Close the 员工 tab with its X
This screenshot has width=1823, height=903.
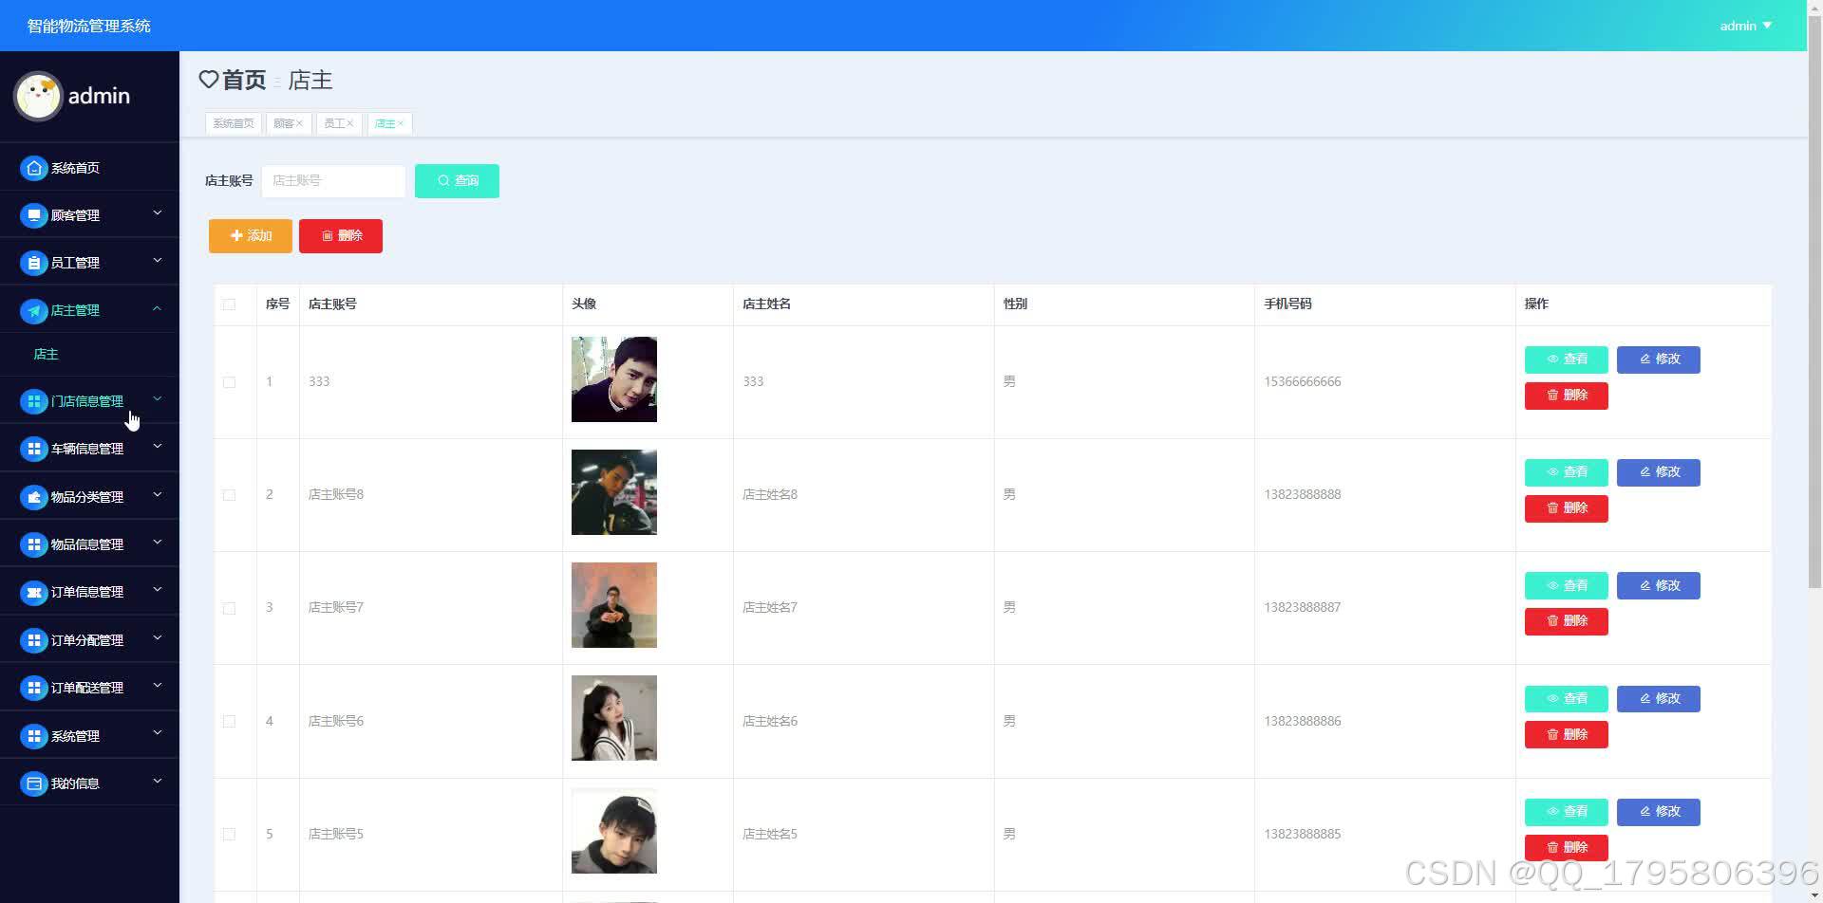point(350,123)
